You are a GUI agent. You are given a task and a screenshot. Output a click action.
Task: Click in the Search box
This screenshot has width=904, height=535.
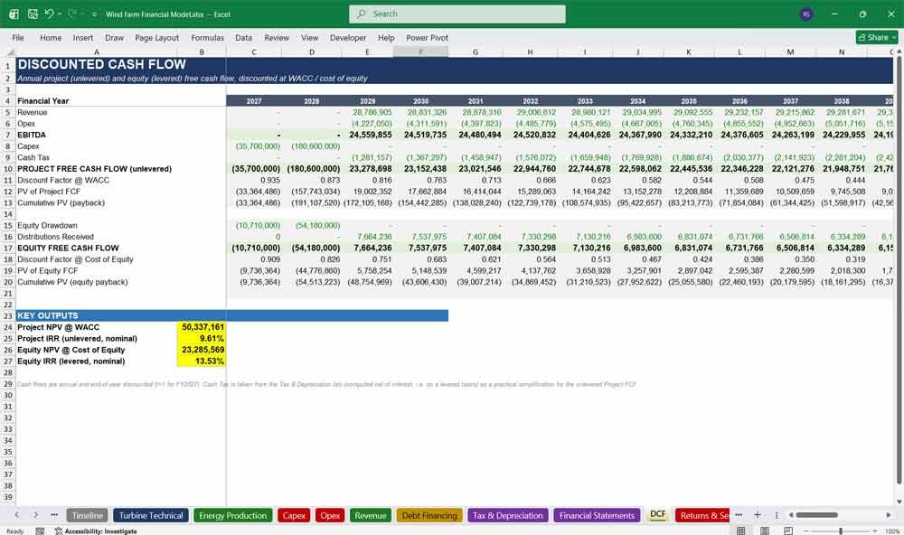(457, 14)
